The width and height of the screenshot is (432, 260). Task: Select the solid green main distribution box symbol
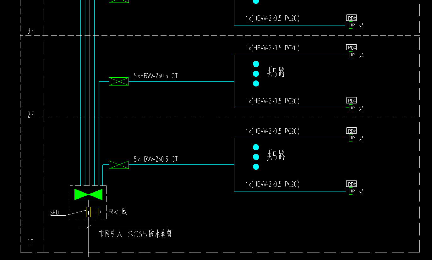[88, 195]
